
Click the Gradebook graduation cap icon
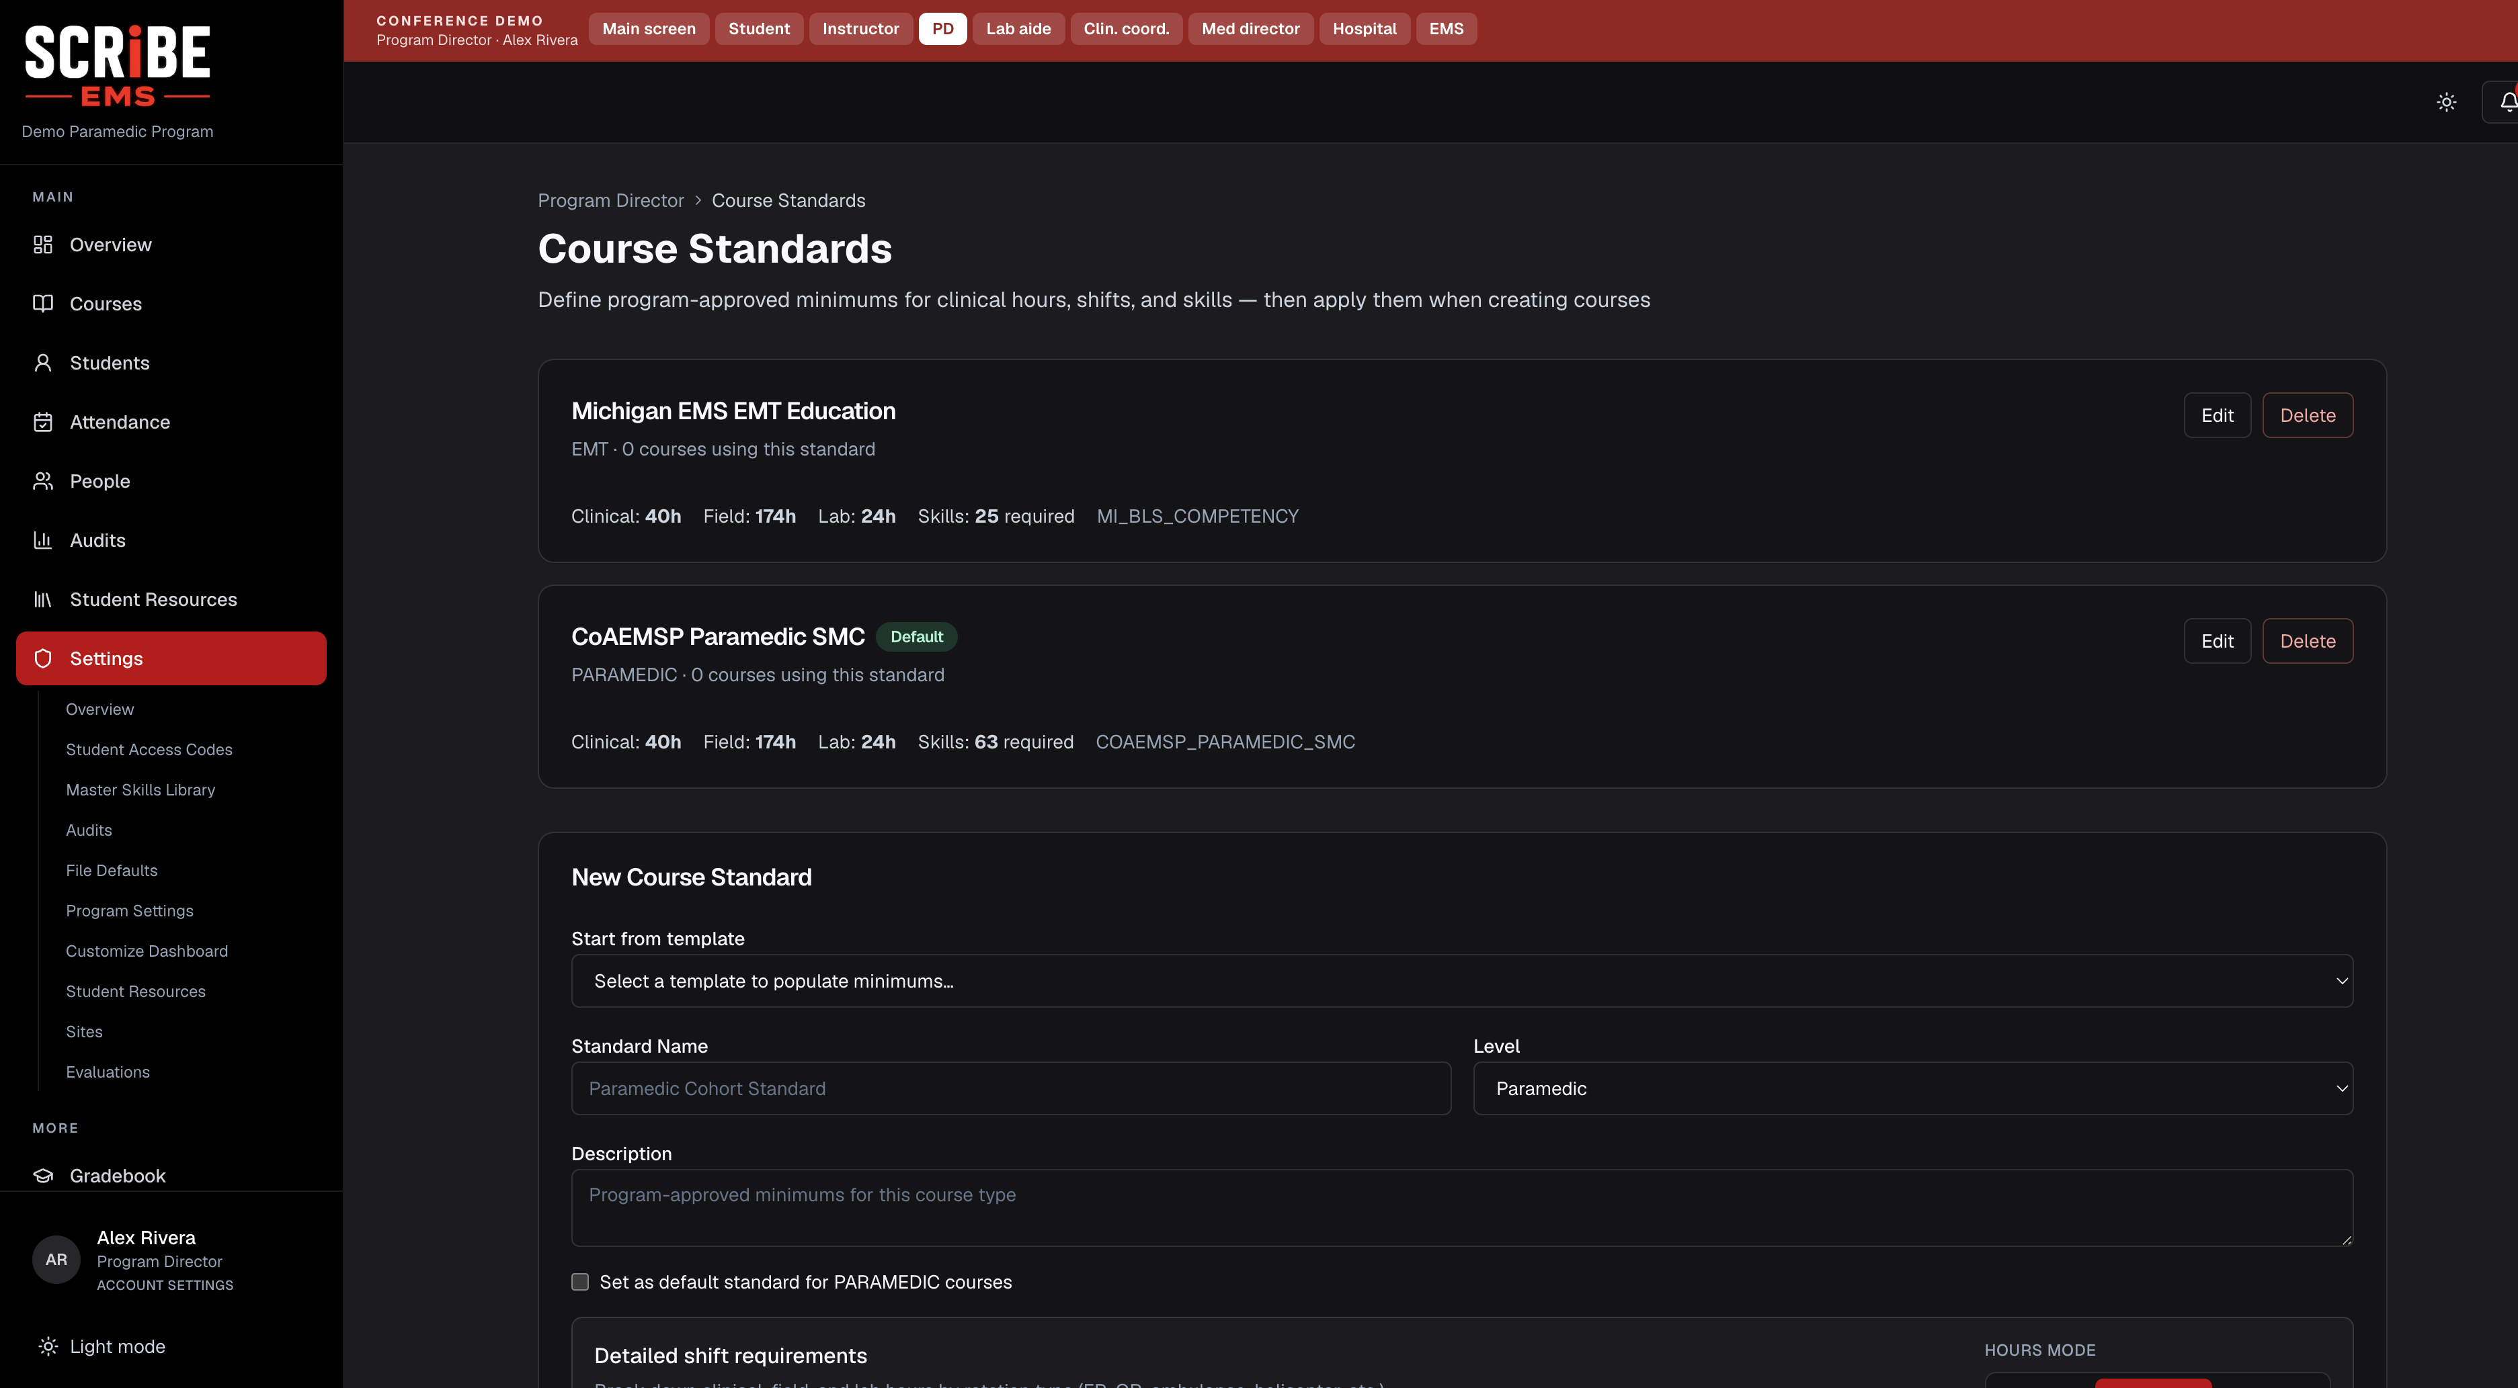click(43, 1175)
